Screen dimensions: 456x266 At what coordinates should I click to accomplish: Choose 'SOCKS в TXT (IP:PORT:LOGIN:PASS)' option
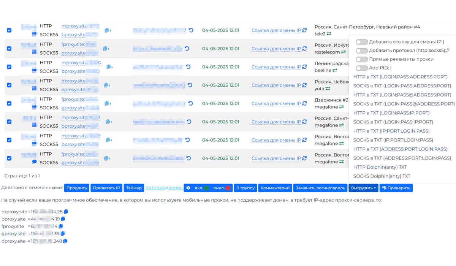click(x=393, y=140)
